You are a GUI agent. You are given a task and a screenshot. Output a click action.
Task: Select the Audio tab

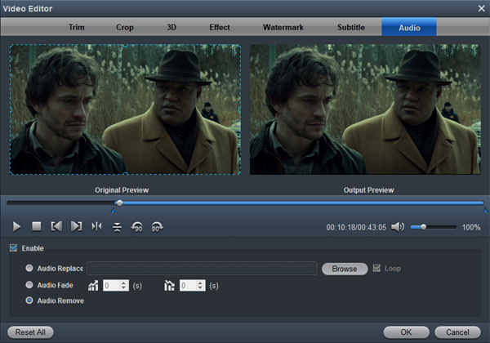pyautogui.click(x=409, y=27)
